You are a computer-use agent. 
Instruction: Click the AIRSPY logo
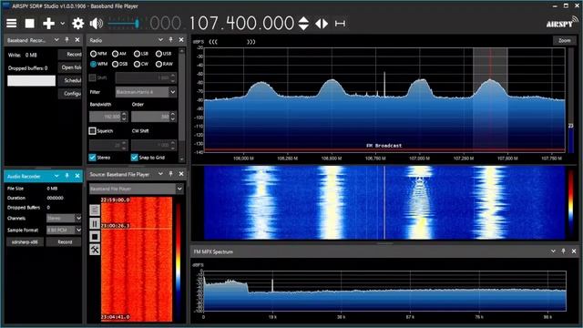pyautogui.click(x=561, y=23)
